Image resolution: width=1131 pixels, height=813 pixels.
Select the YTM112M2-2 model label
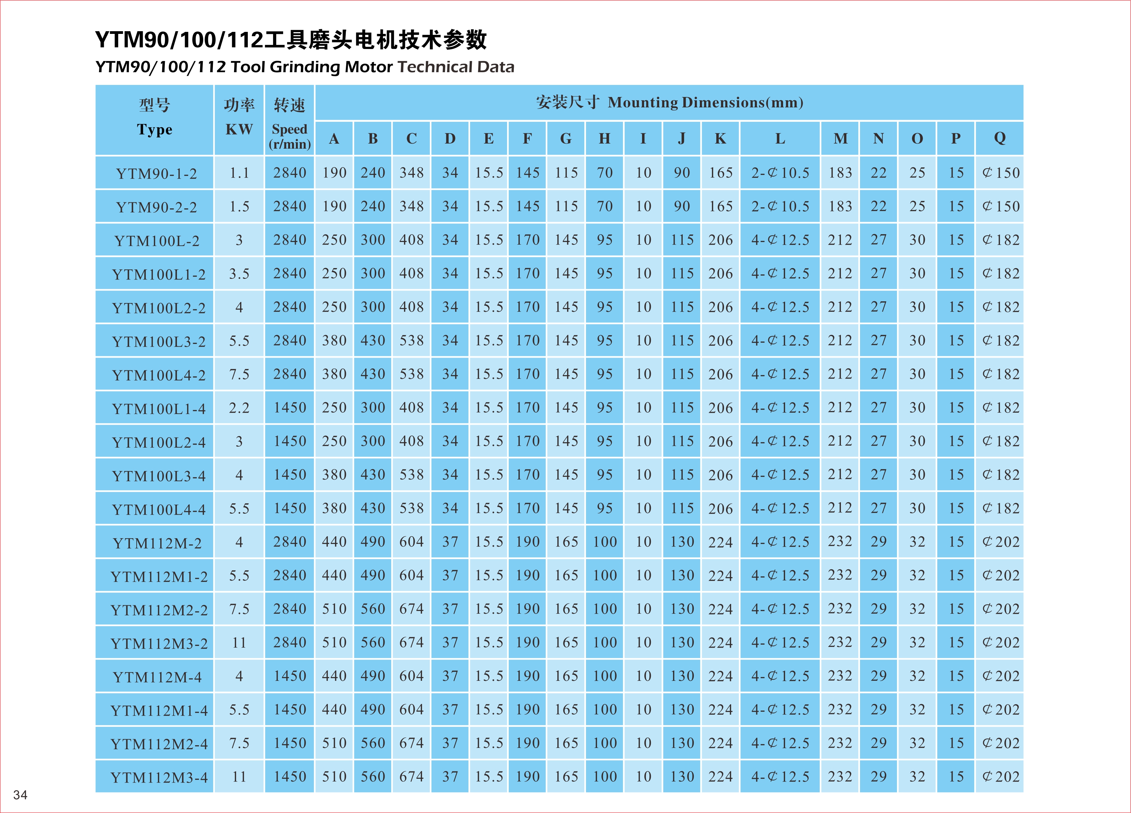154,609
